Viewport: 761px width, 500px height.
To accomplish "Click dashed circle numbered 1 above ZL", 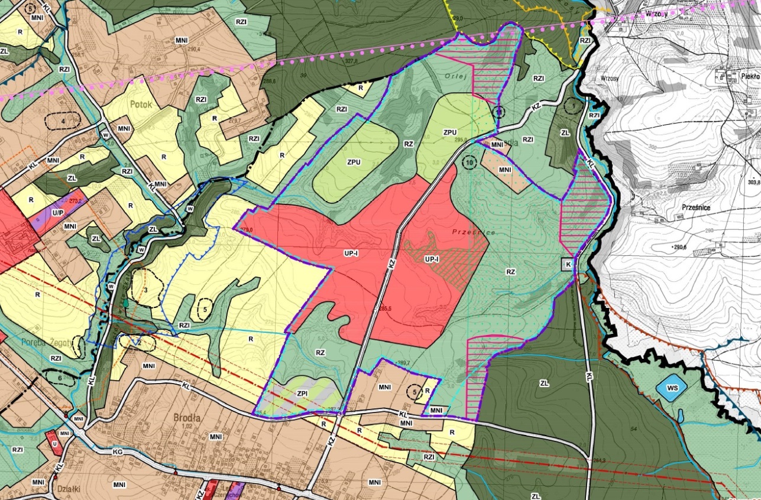I will point(572,106).
